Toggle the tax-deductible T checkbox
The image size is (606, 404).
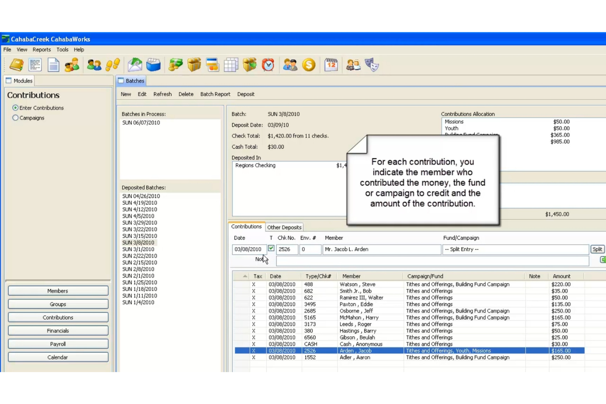[x=271, y=248]
